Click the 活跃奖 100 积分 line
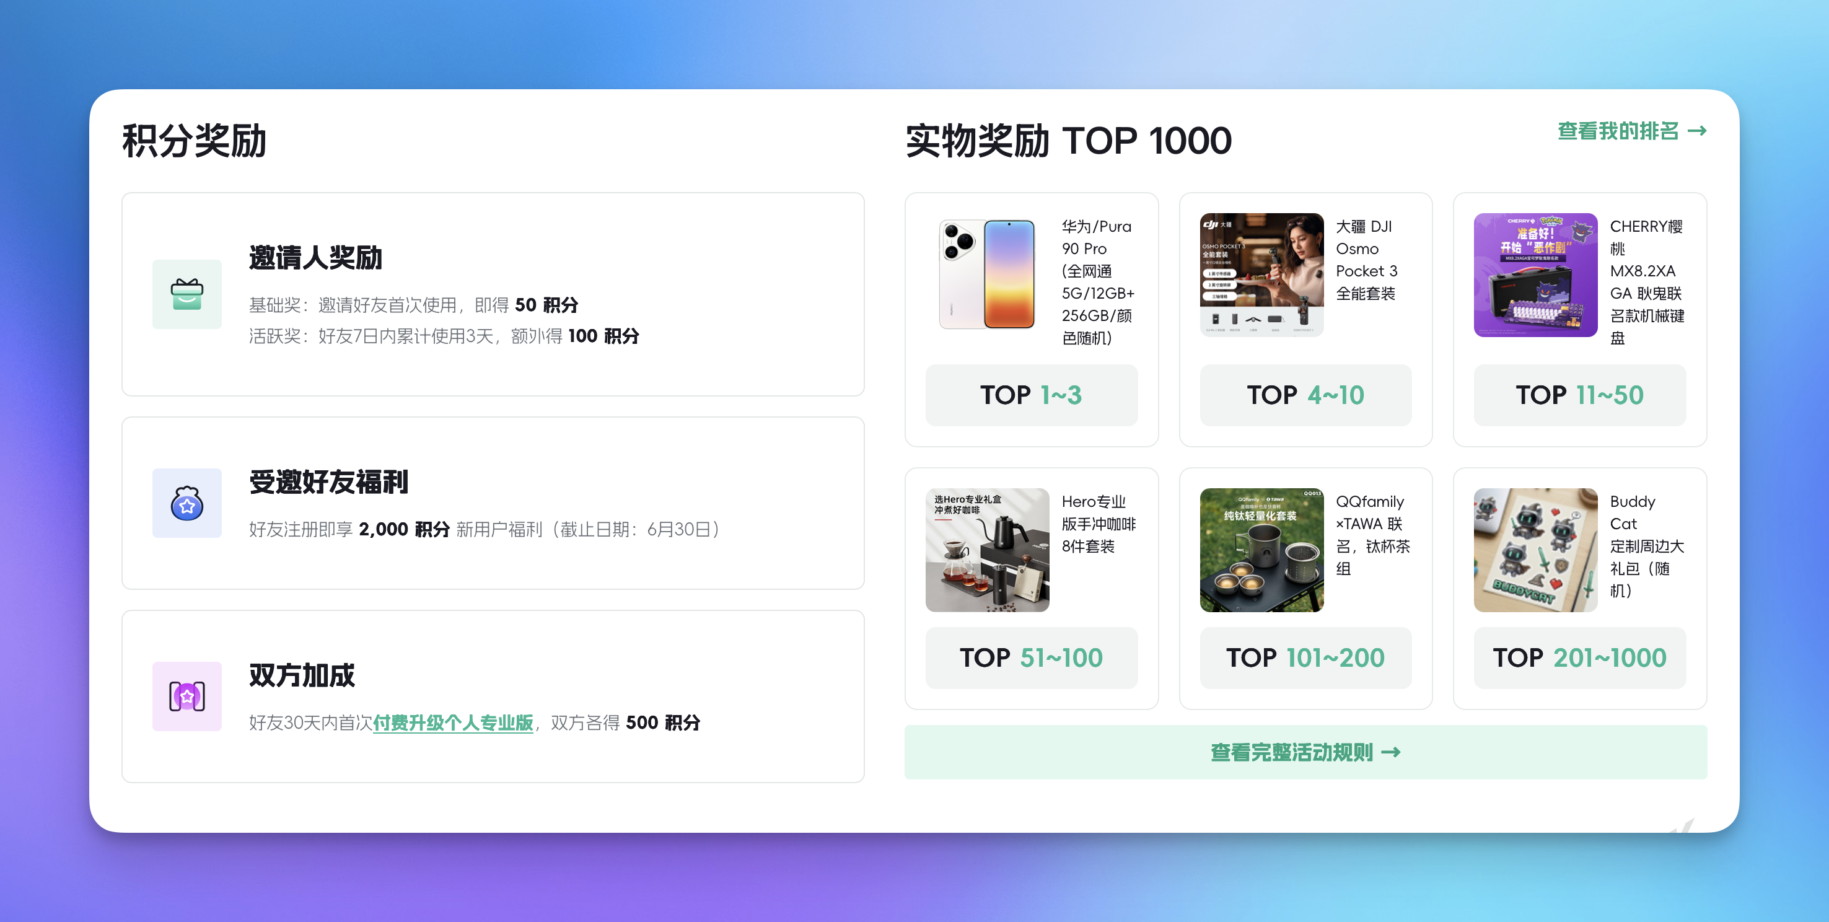The width and height of the screenshot is (1829, 922). (x=444, y=336)
